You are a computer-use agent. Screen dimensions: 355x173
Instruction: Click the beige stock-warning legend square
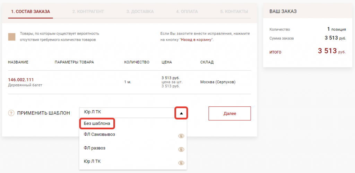tap(12, 37)
